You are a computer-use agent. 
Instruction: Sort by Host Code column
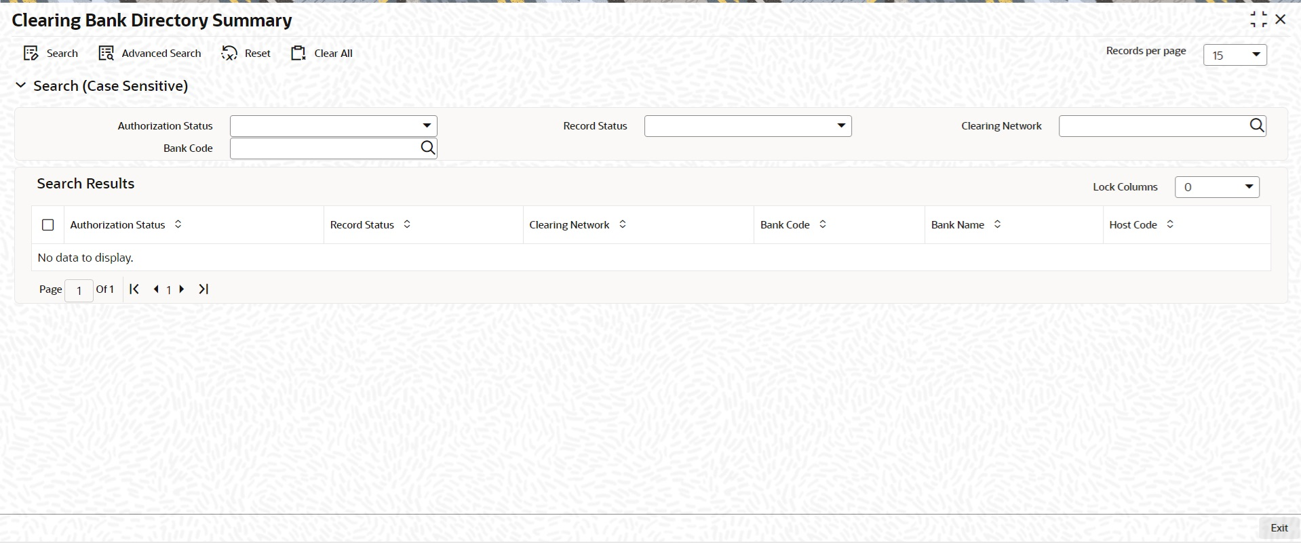1170,224
